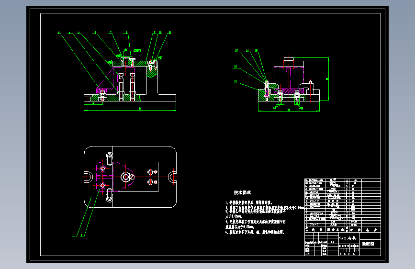Click the 零件名称 header in the parts list
Image resolution: width=415 pixels, height=269 pixels.
point(336,230)
